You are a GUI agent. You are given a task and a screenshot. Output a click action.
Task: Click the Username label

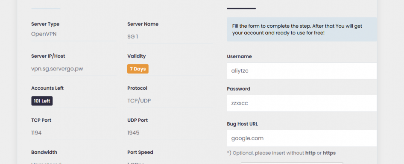[x=239, y=56]
